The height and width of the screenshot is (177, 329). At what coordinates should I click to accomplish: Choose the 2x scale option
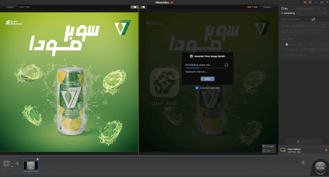point(300,45)
